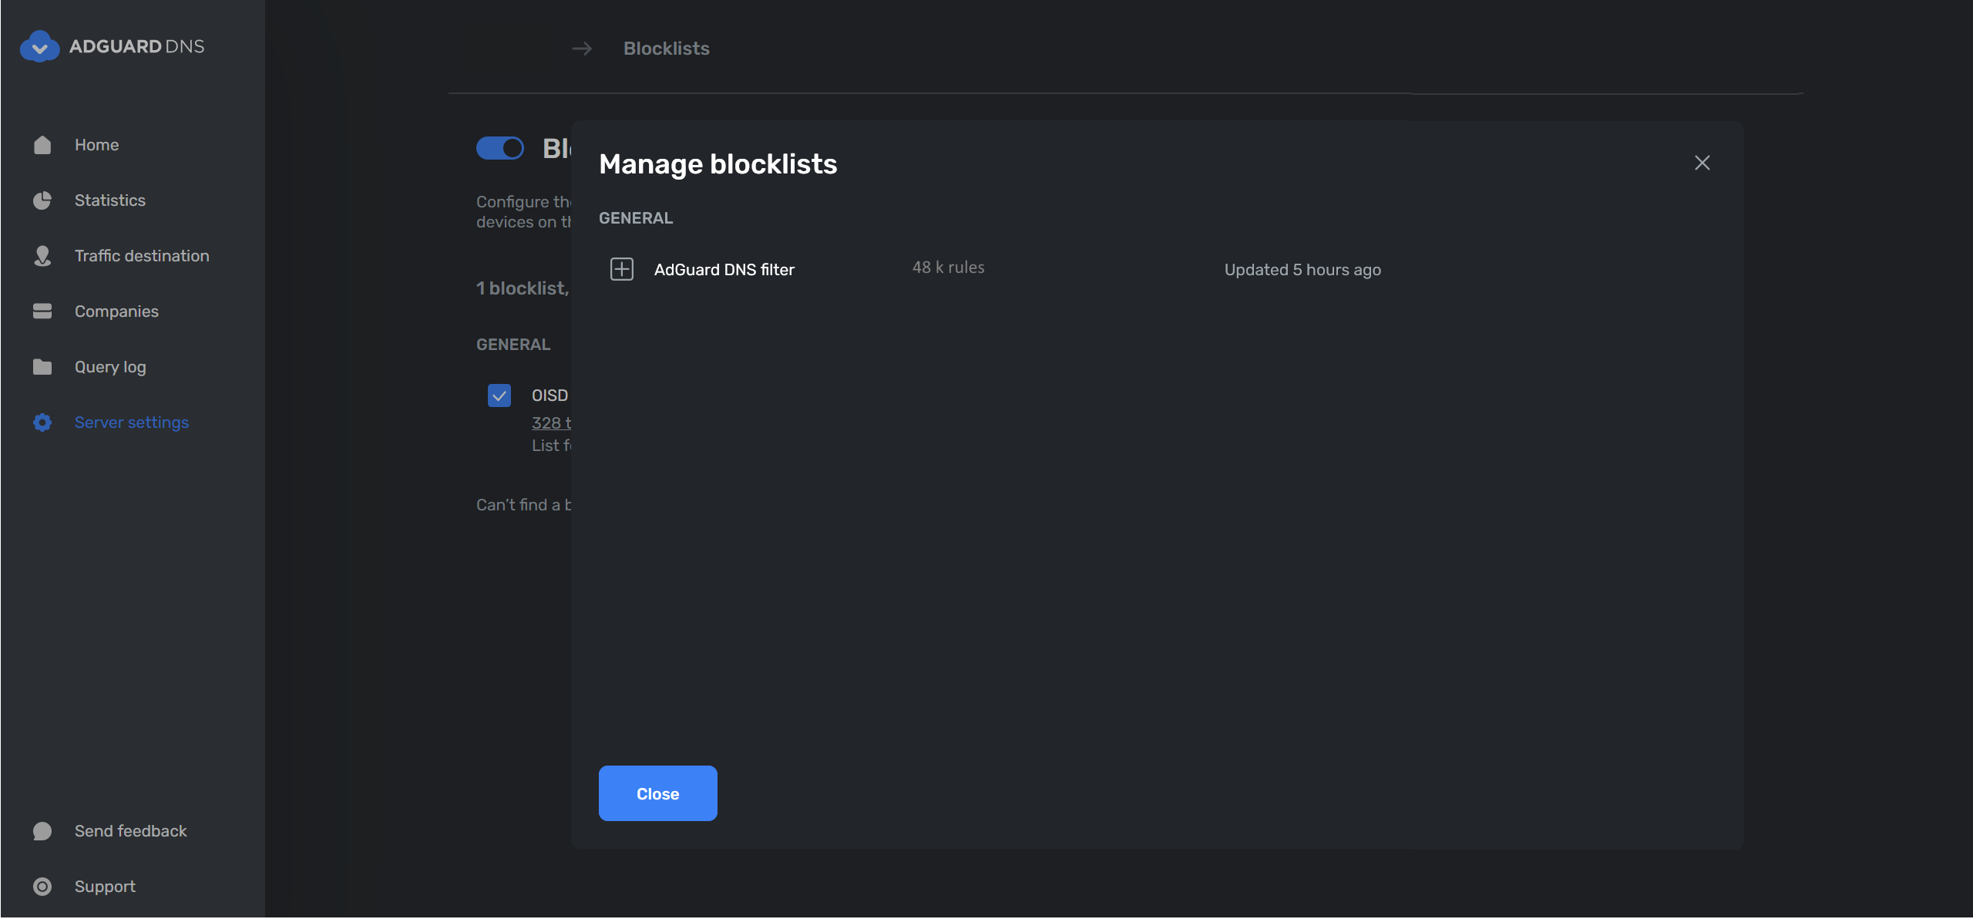Click the AdGuard DNS cloud logo
Viewport: 1973px width, 919px height.
(40, 46)
